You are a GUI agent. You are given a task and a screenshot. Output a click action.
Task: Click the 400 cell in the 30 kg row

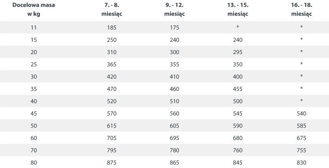(x=238, y=77)
